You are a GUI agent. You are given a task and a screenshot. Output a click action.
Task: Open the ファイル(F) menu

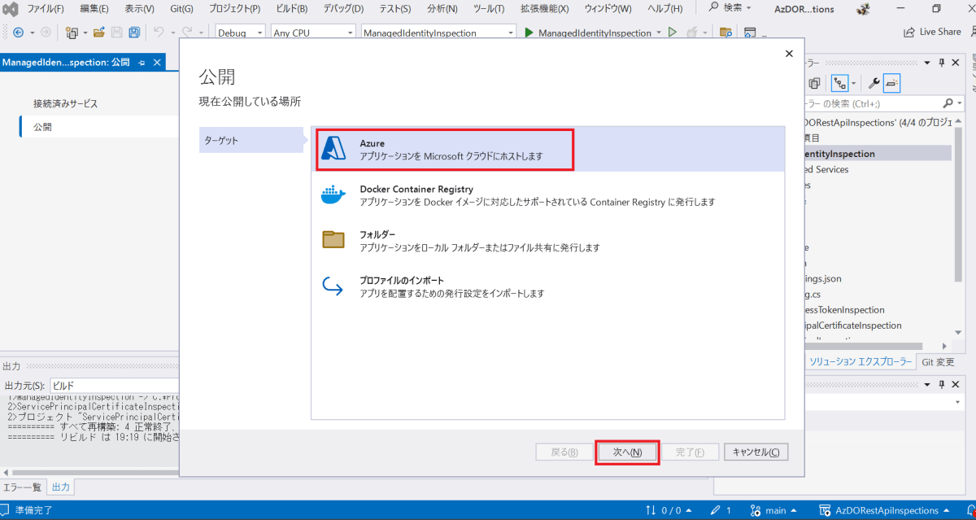46,9
